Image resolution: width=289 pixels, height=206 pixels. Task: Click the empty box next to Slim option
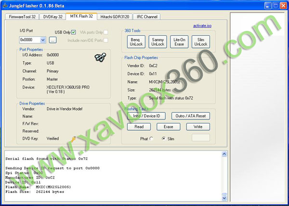[x=201, y=137]
